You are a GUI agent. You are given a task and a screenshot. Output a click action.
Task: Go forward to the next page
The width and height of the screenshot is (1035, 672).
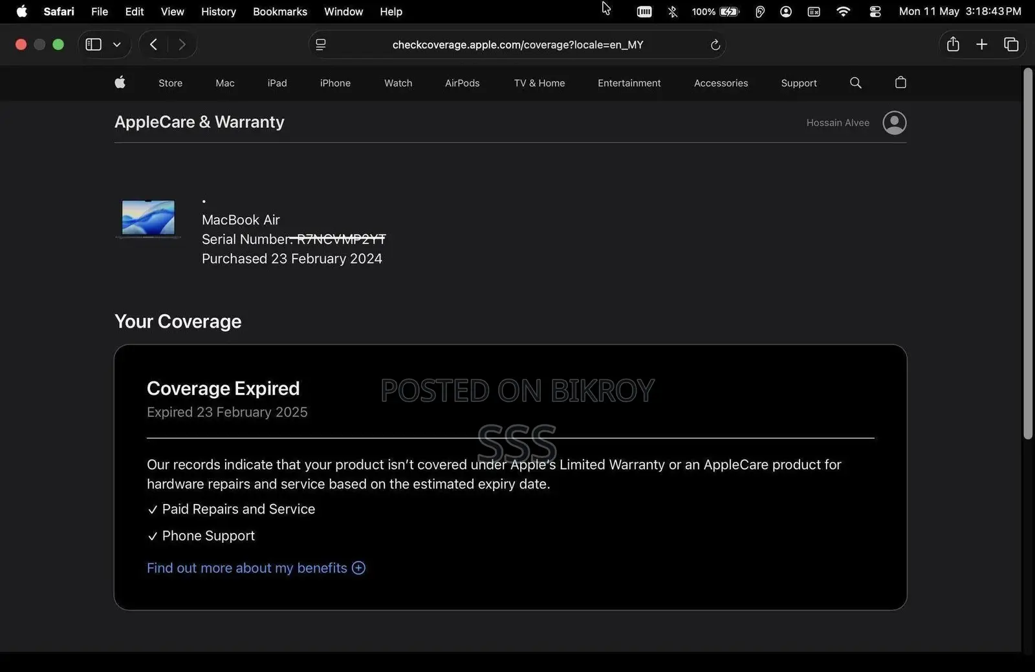click(x=182, y=45)
